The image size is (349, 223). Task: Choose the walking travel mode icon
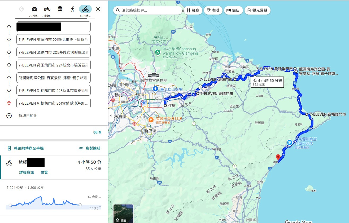tap(73, 9)
